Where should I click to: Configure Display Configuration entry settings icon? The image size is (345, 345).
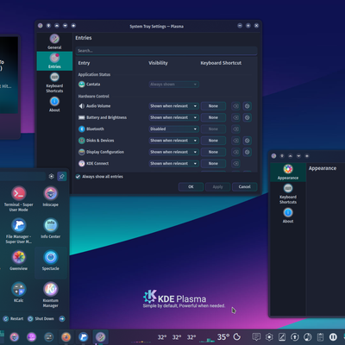click(248, 152)
